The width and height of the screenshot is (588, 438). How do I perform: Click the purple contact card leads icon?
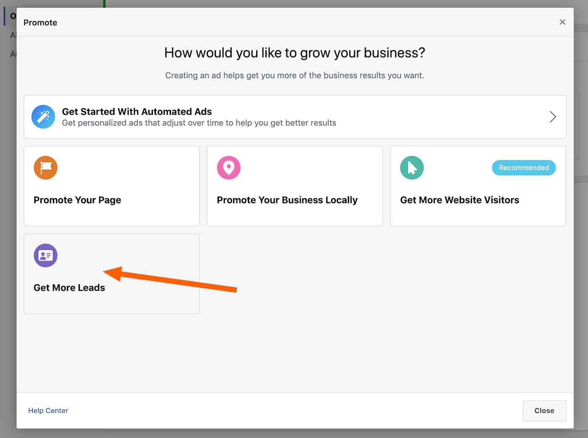click(45, 255)
